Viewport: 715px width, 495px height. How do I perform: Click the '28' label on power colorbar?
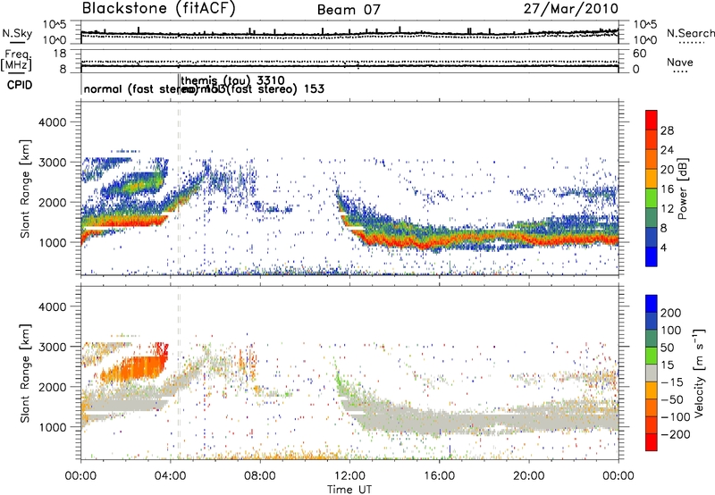click(667, 130)
